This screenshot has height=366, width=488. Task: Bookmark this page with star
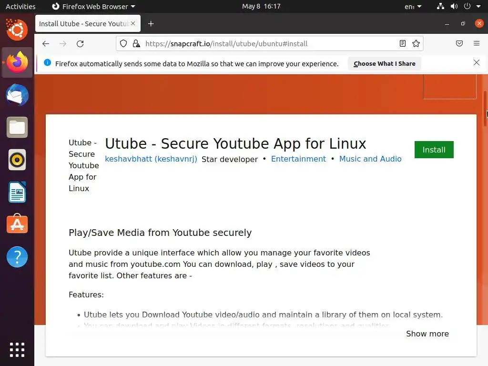[x=416, y=43]
